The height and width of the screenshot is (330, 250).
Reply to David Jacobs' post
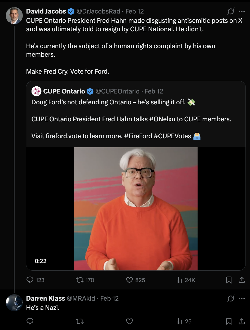pos(30,280)
